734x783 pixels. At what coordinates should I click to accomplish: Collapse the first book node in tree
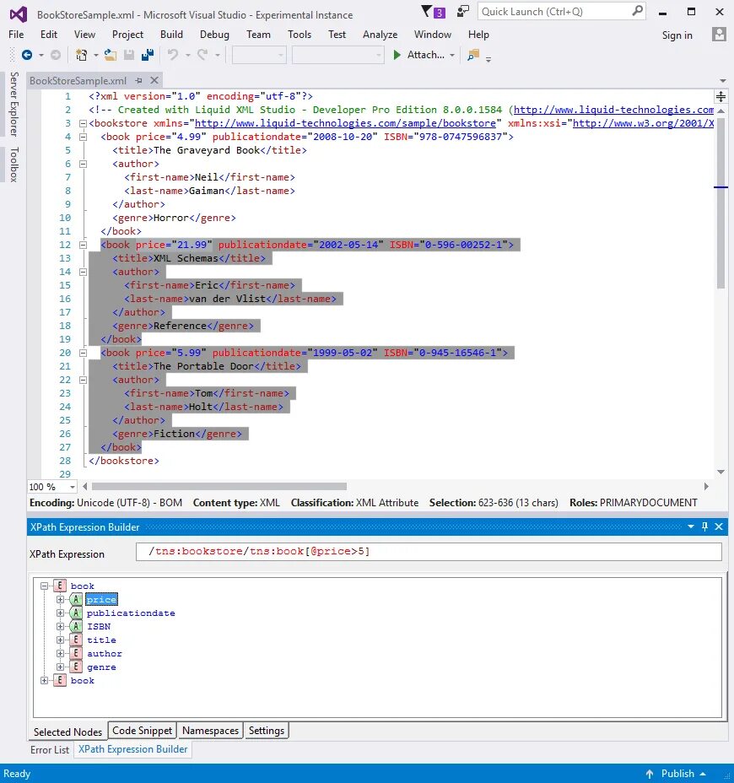point(45,586)
